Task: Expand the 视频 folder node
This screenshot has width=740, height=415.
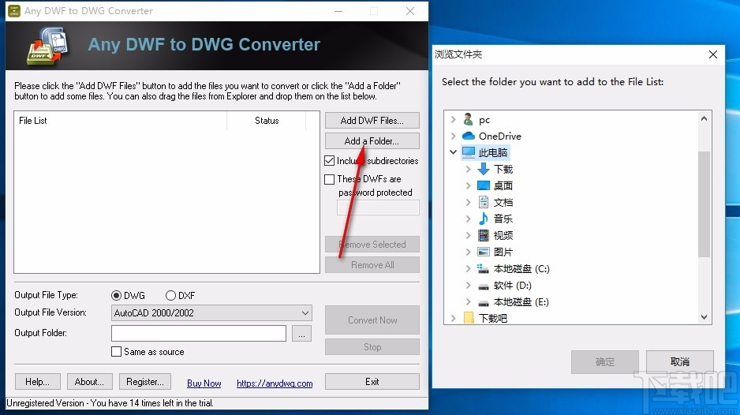Action: coord(468,235)
